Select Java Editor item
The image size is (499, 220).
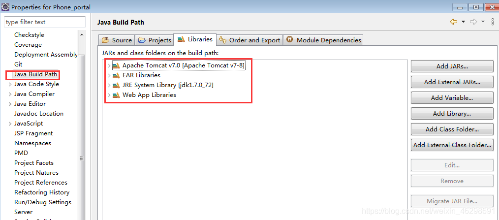click(30, 104)
